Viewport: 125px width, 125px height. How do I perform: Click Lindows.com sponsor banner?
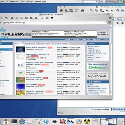tap(98, 66)
